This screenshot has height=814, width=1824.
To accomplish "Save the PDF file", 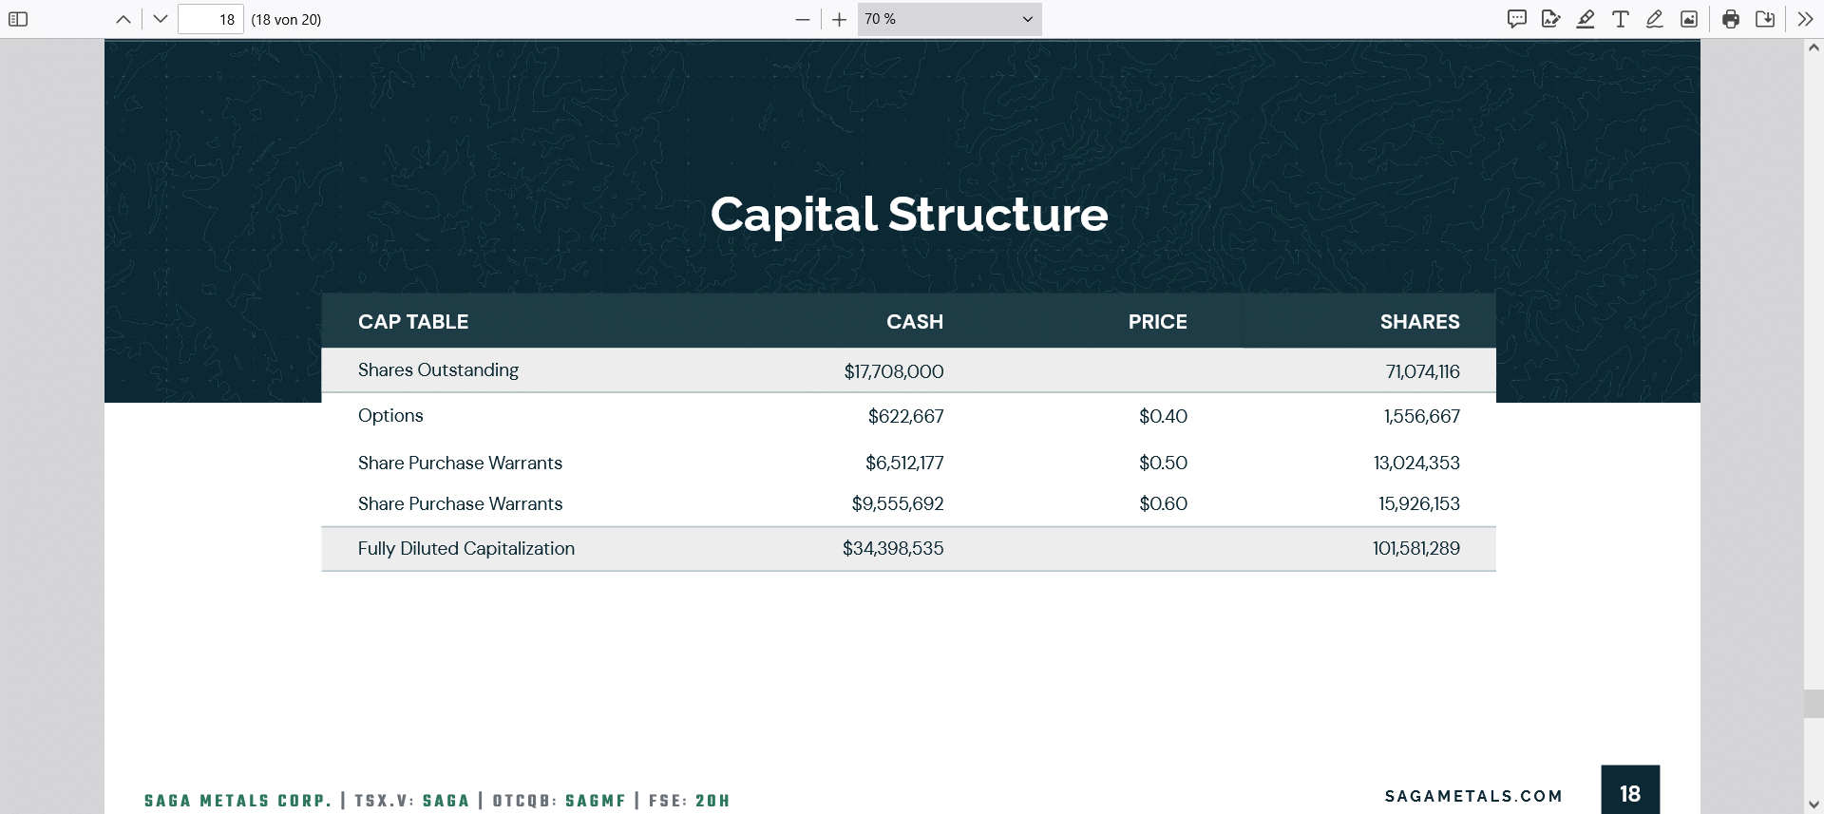I will point(1765,19).
